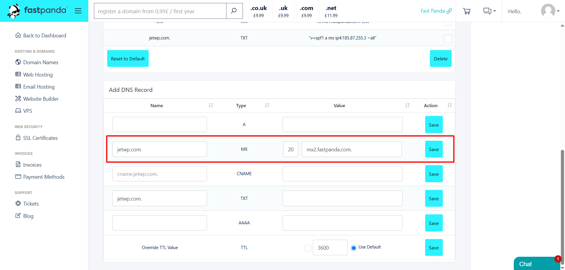Image resolution: width=565 pixels, height=270 pixels.
Task: Click the domain search input field
Action: pyautogui.click(x=160, y=11)
